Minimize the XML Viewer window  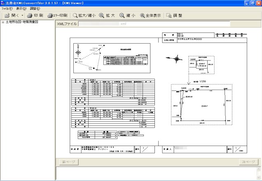pyautogui.click(x=247, y=3)
